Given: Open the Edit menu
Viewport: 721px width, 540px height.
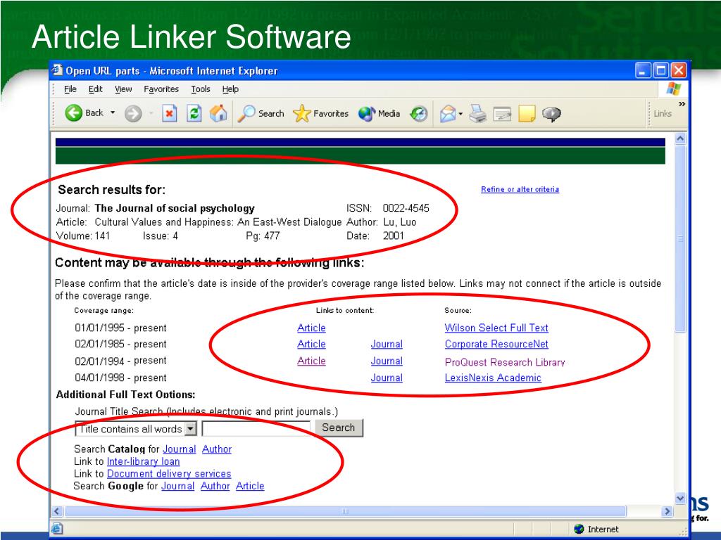Looking at the screenshot, I should pos(95,89).
